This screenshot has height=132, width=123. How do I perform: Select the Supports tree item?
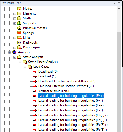pos(29,23)
